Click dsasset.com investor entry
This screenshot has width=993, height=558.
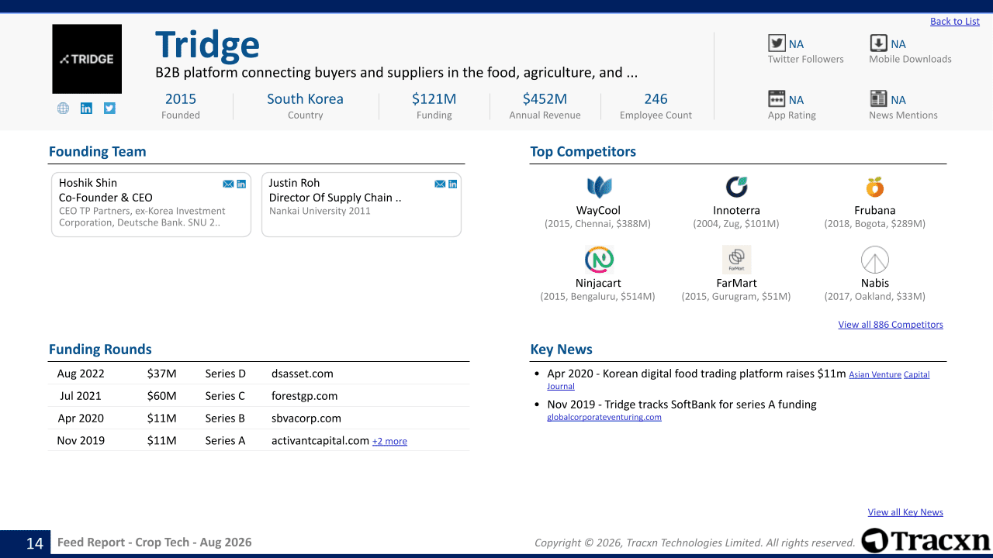tap(303, 374)
